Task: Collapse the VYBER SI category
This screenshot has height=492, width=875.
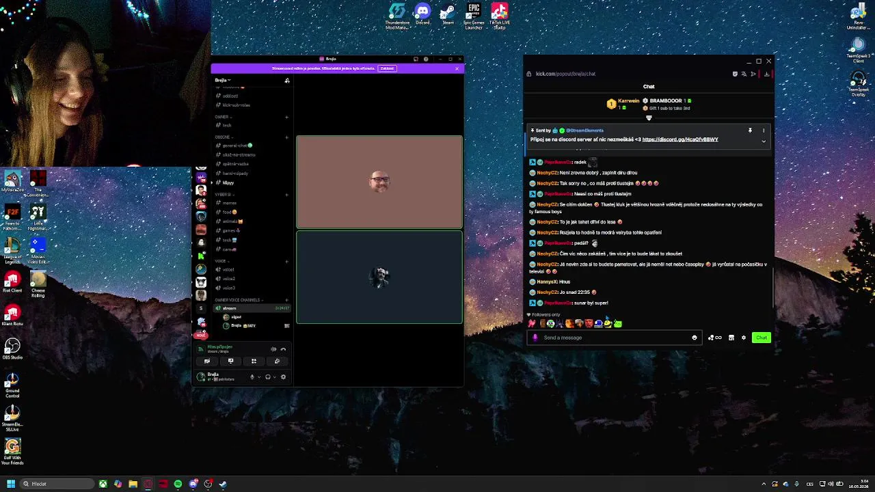Action: click(224, 195)
